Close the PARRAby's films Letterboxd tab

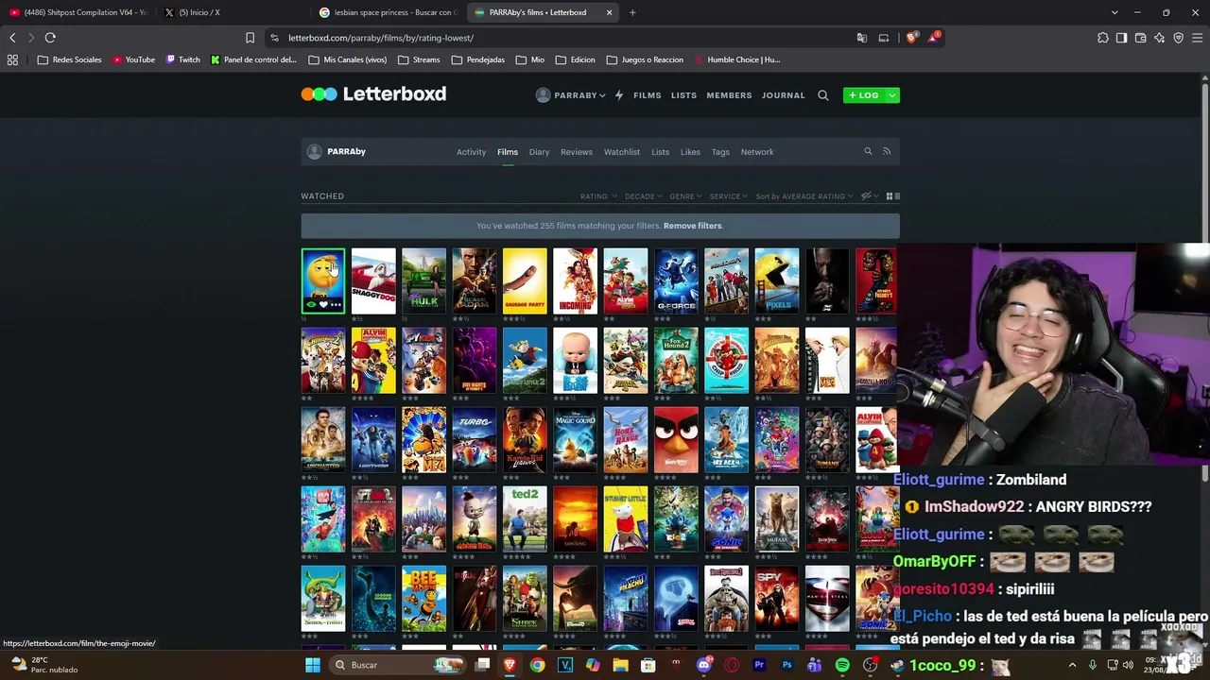(x=609, y=12)
